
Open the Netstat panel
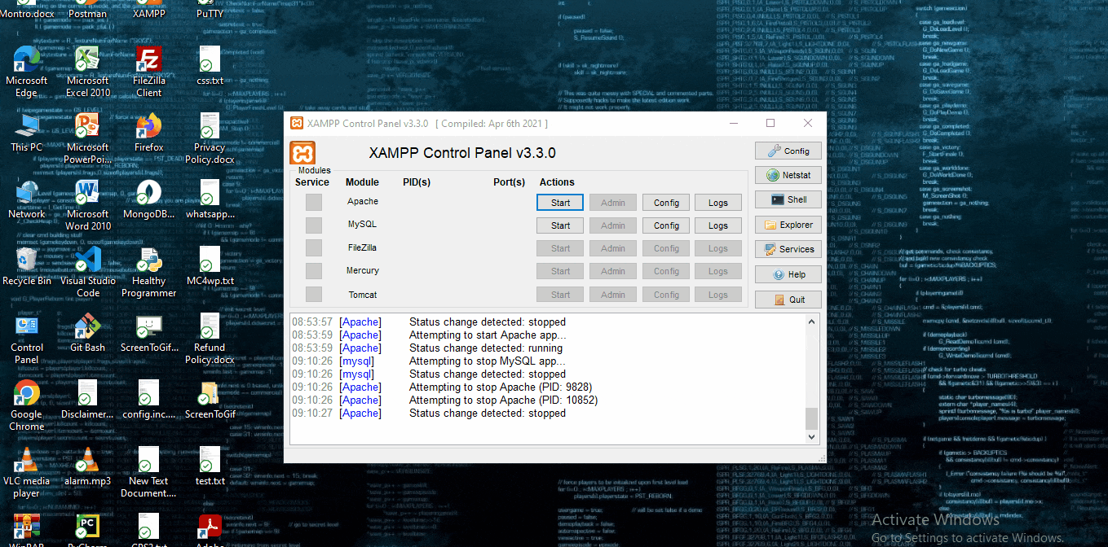click(788, 174)
